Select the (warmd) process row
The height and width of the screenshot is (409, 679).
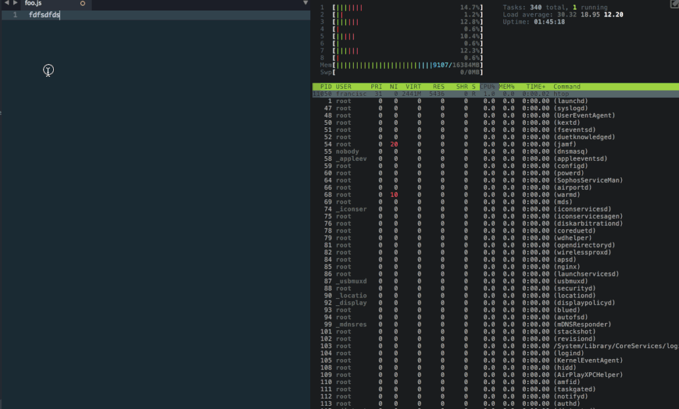coord(496,194)
